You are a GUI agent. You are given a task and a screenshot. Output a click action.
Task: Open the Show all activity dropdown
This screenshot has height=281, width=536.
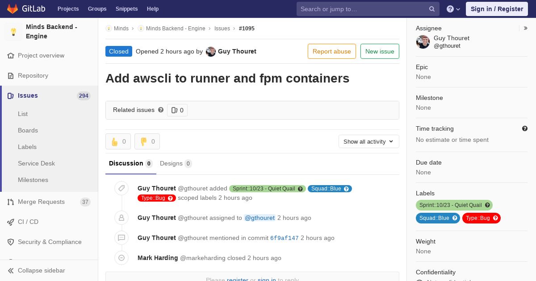pyautogui.click(x=369, y=141)
